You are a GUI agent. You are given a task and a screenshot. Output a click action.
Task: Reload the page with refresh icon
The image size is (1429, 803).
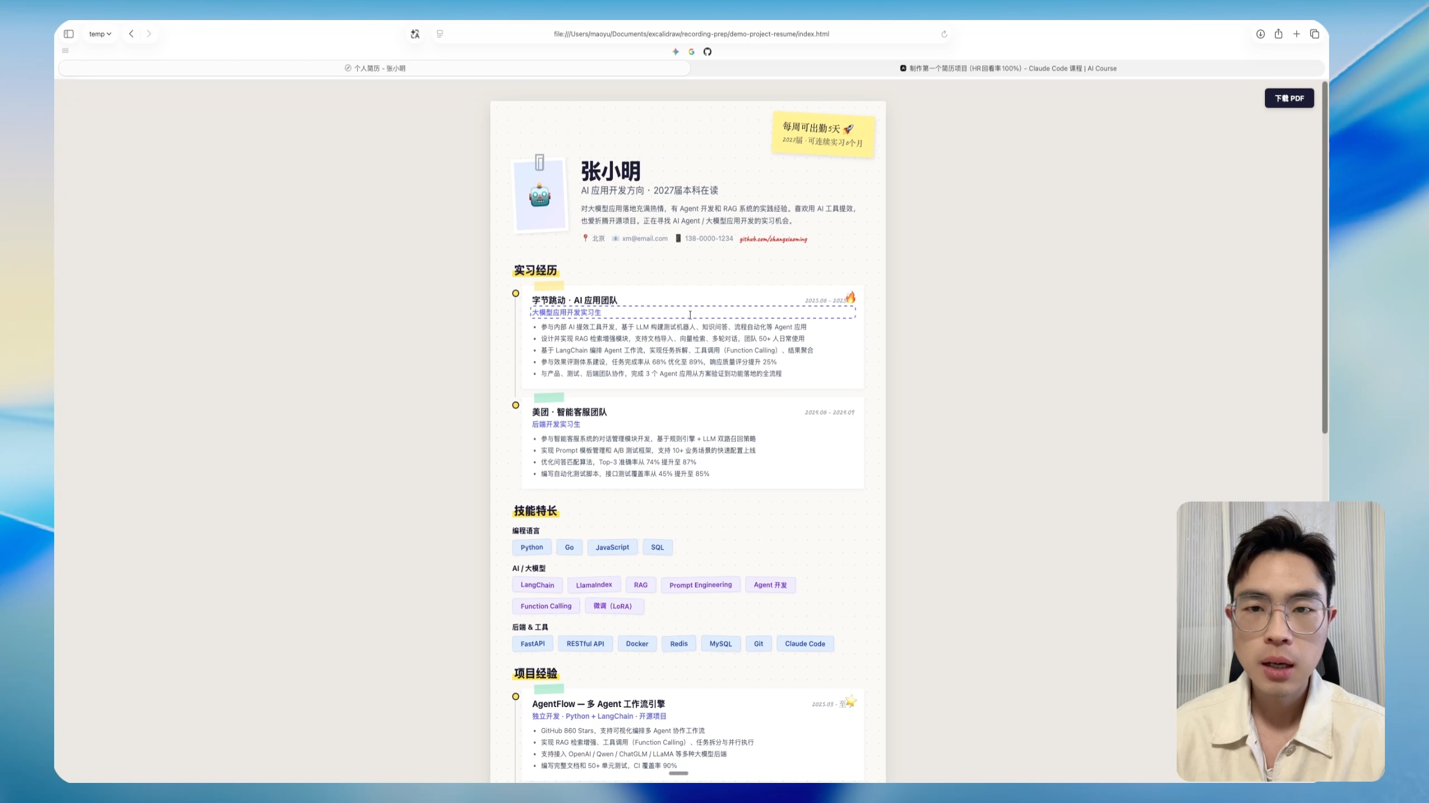tap(944, 34)
